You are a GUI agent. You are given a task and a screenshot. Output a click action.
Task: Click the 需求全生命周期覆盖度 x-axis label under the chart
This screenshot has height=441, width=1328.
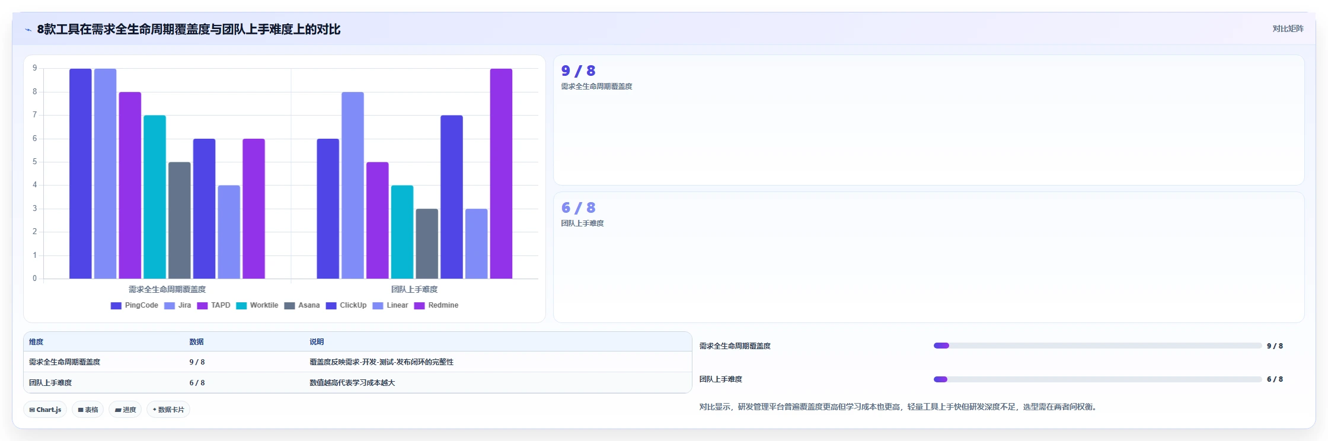coord(167,289)
